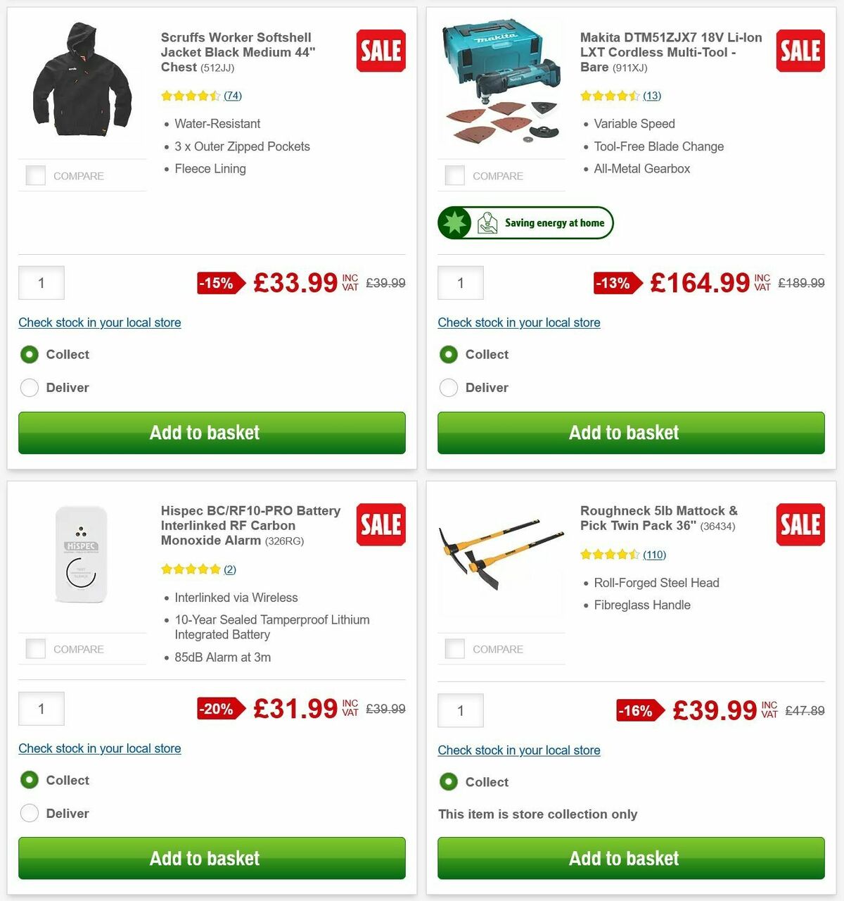Click the Saving energy at home badge

coord(525,222)
